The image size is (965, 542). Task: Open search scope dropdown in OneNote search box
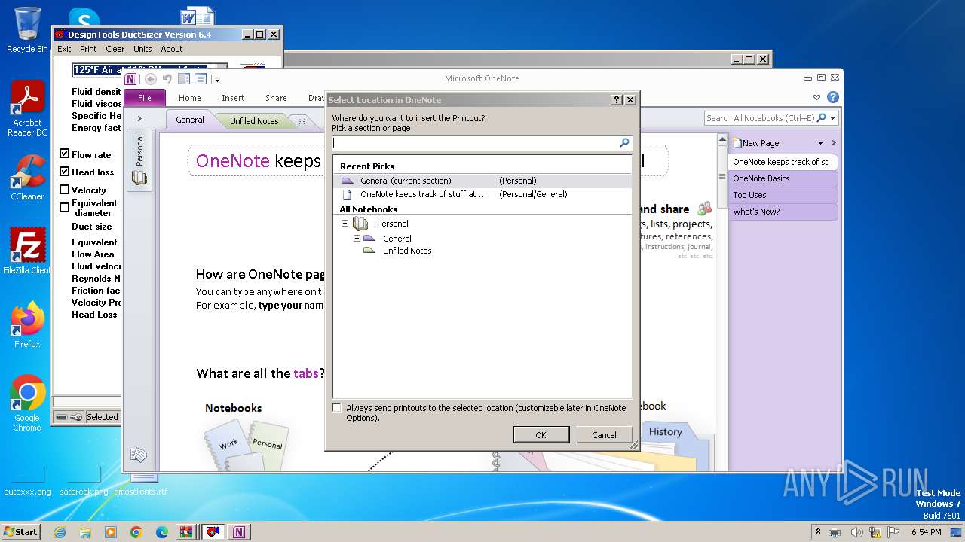pyautogui.click(x=832, y=118)
